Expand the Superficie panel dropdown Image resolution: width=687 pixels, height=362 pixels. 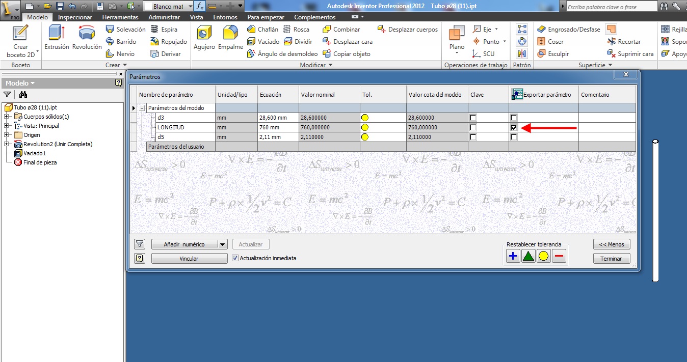click(611, 65)
